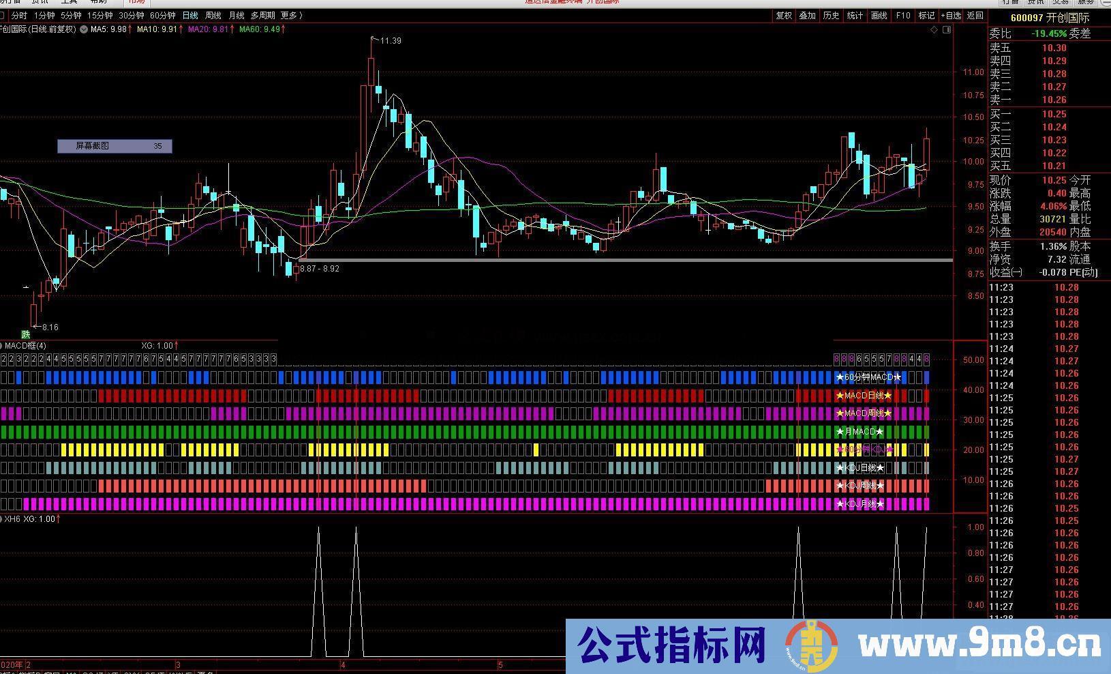Toggle the ★KDJ月线★ indicator row
Screen dimensions: 1111x674
coord(860,503)
